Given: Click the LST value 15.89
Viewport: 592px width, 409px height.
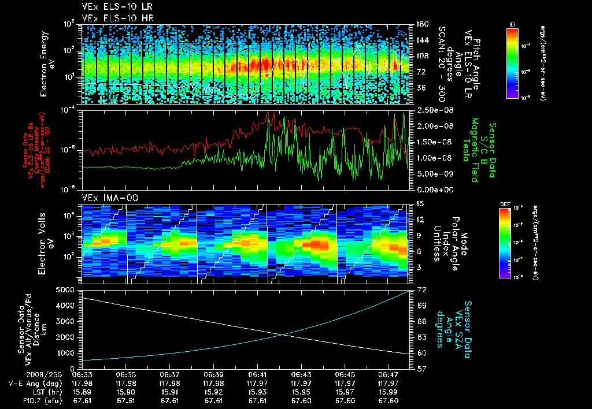Looking at the screenshot, I should tap(82, 392).
